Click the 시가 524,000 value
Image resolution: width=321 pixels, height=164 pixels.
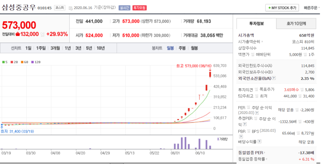coord(94,36)
